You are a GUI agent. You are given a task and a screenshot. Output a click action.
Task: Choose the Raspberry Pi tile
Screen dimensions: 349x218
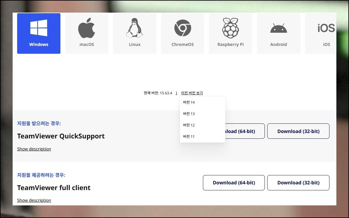(231, 33)
